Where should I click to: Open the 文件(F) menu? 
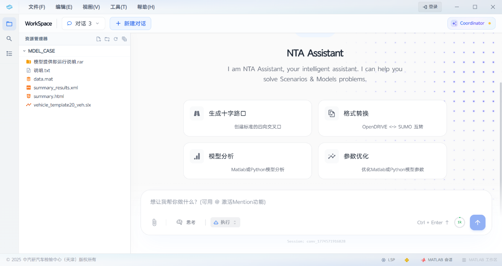click(37, 7)
